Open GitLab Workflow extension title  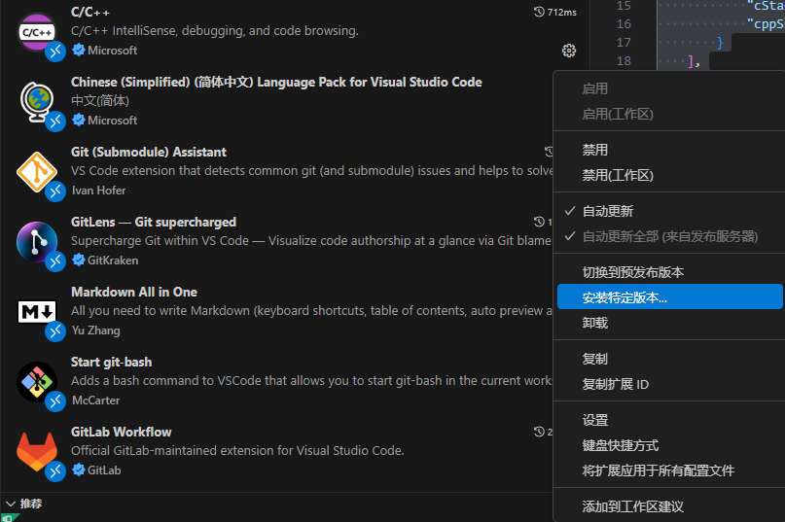tap(122, 432)
